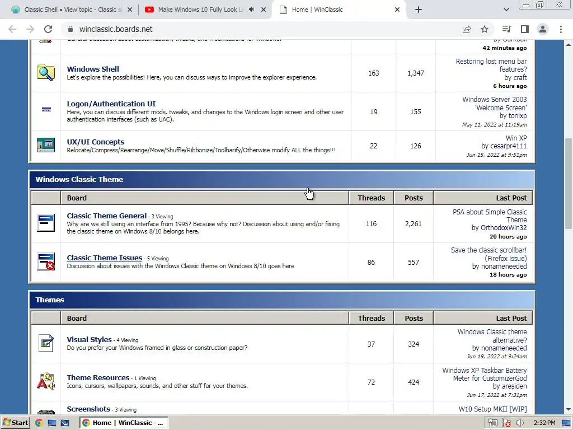The width and height of the screenshot is (573, 430).
Task: Click the scrollbar down arrow
Action: pyautogui.click(x=569, y=409)
